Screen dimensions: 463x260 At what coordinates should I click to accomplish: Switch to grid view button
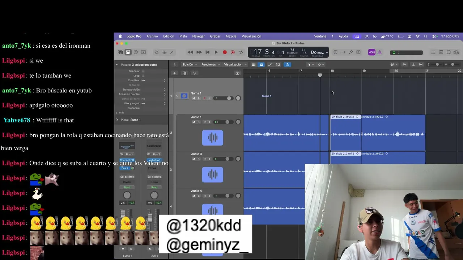coord(254,65)
